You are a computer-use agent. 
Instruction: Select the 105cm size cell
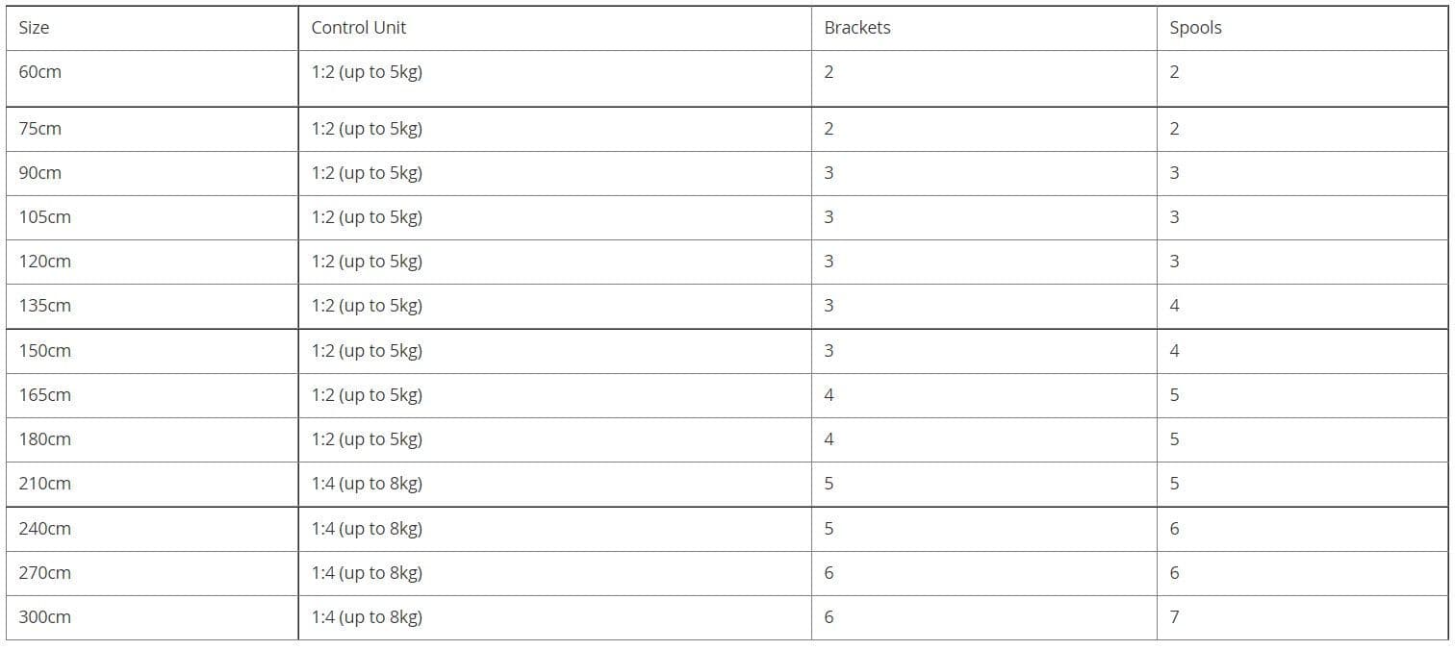tap(44, 217)
